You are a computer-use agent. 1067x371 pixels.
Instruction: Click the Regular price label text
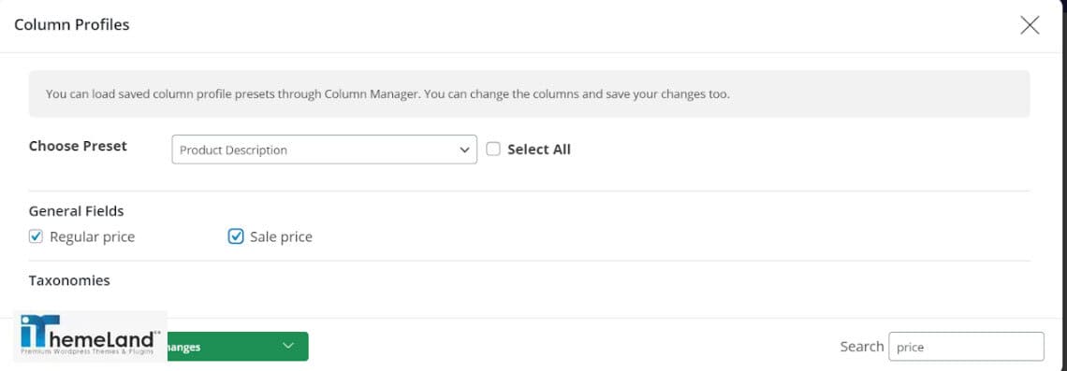(92, 236)
